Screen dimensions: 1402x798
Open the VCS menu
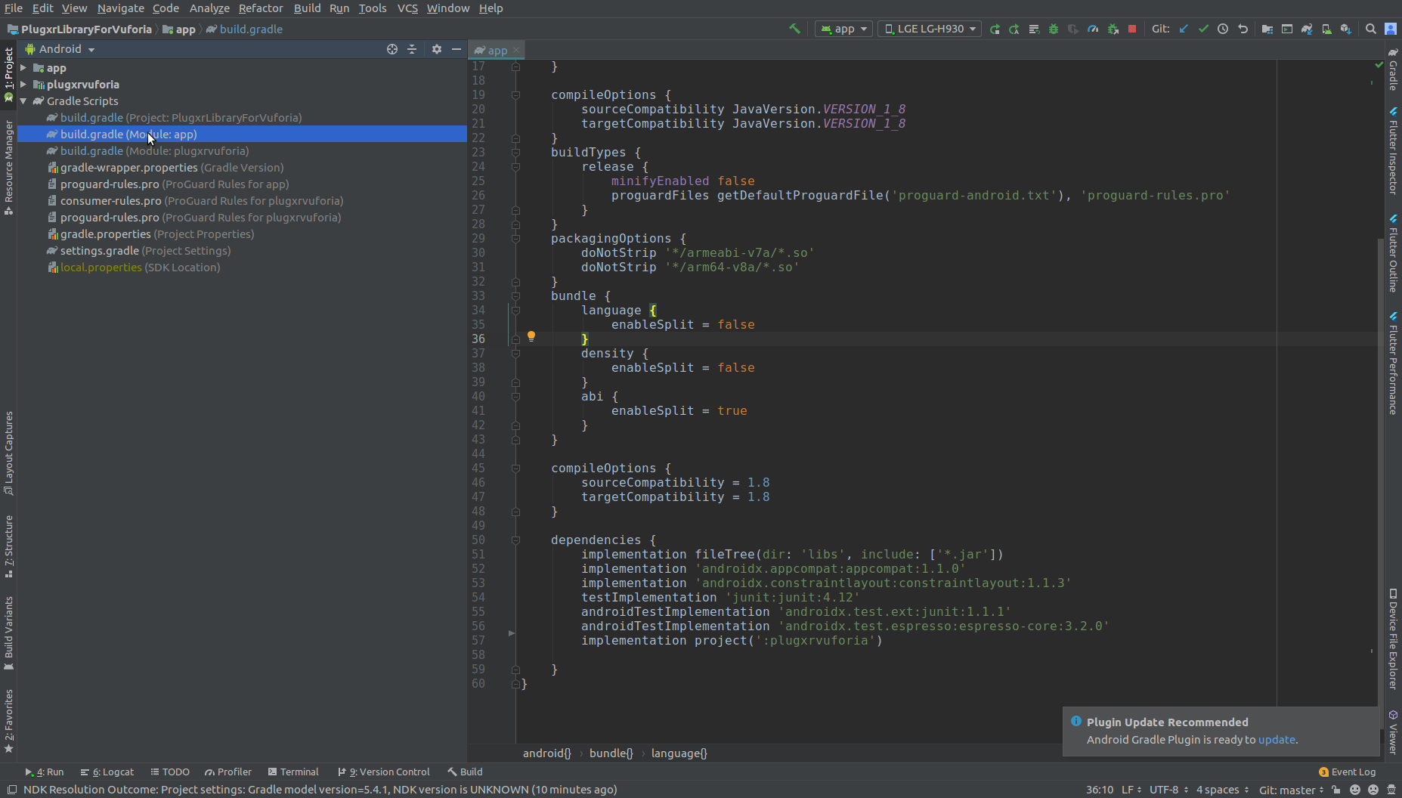coord(407,8)
